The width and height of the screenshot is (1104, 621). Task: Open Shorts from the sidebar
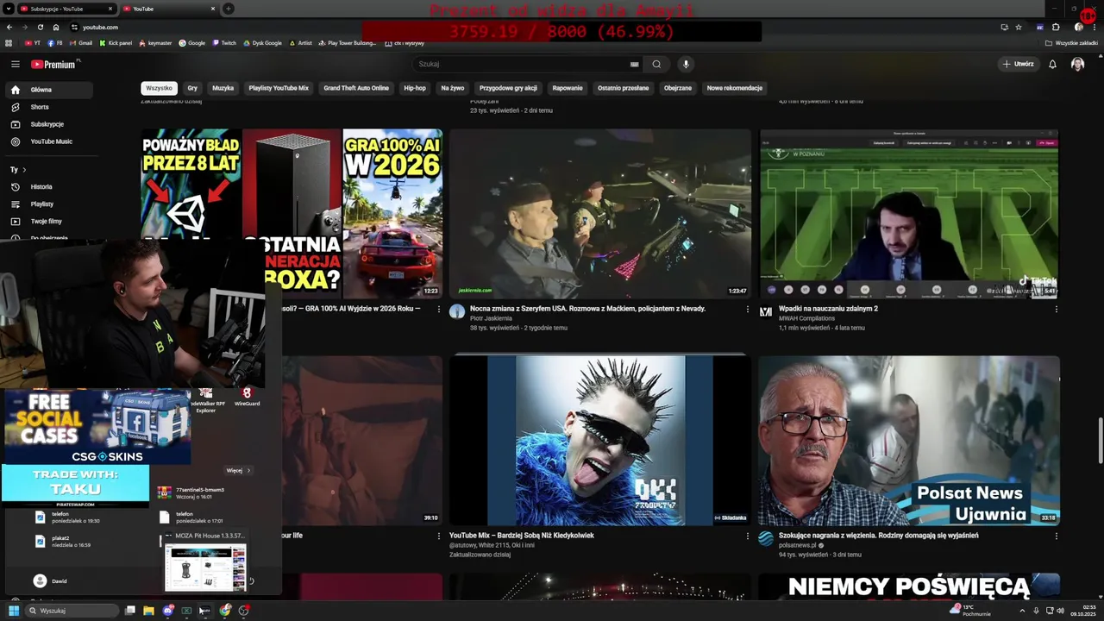[x=48, y=107]
